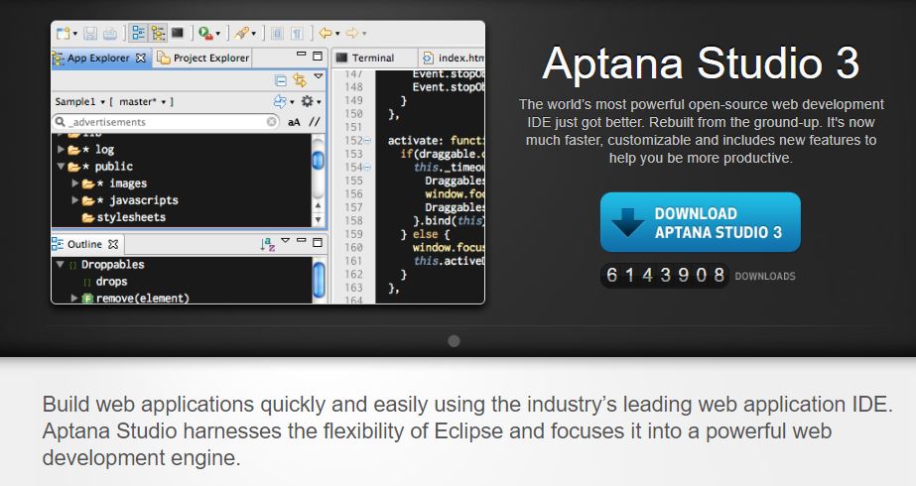Toggle the Project Explorer tree toolbar button
The height and width of the screenshot is (486, 916).
click(158, 33)
